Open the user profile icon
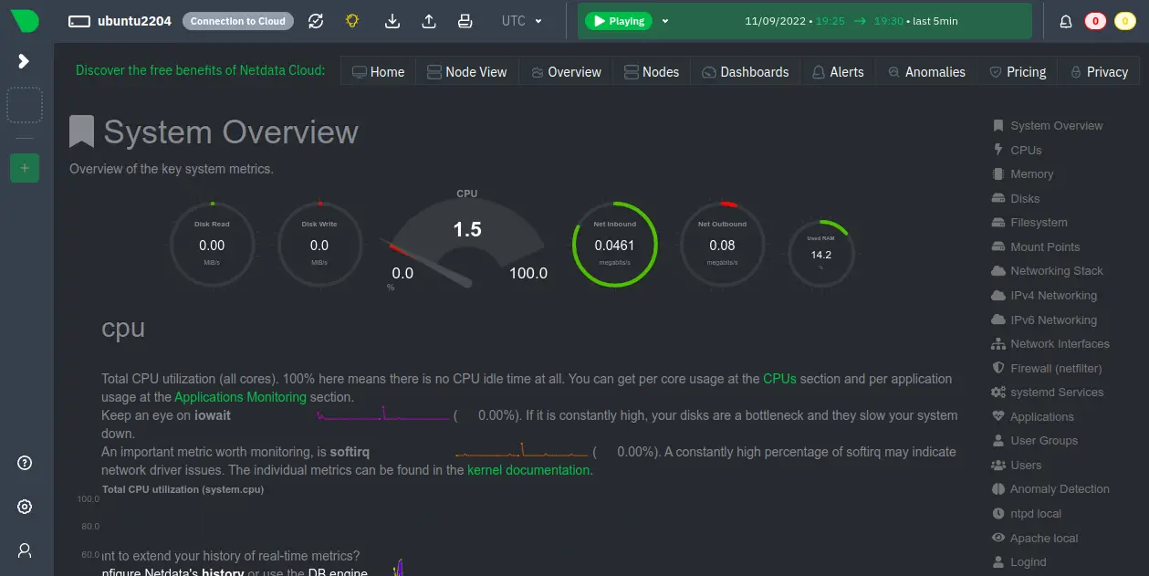Viewport: 1149px width, 576px height. coord(25,550)
